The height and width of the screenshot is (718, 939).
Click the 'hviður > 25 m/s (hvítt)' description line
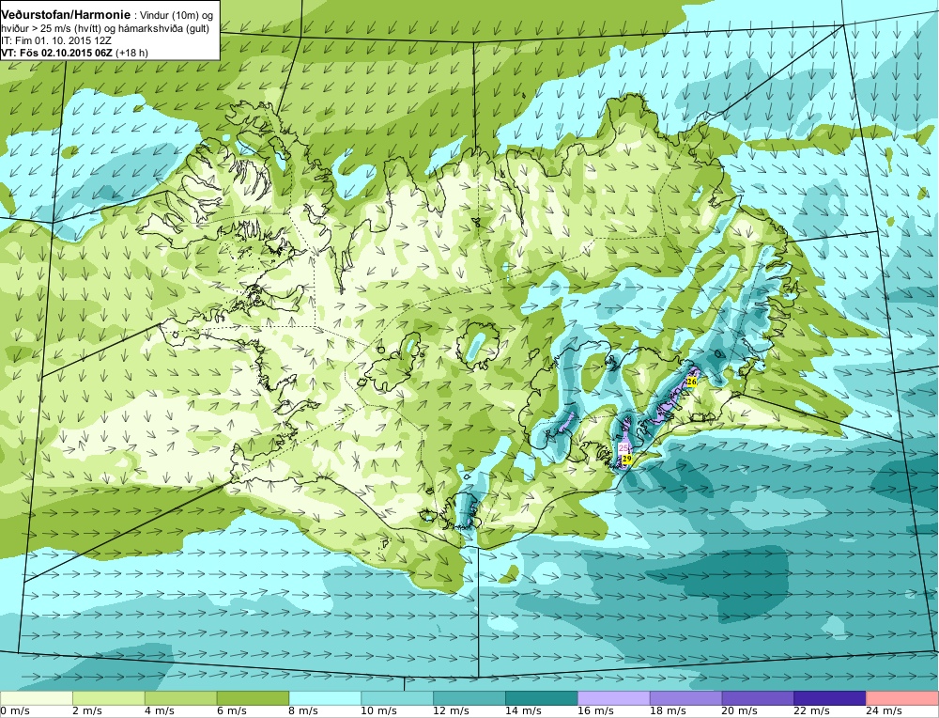(51, 28)
